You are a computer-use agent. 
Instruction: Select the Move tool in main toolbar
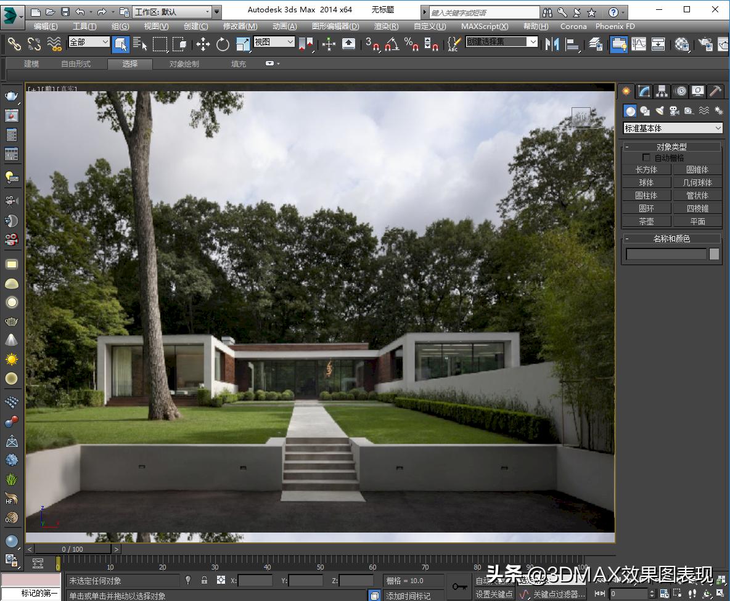[203, 44]
